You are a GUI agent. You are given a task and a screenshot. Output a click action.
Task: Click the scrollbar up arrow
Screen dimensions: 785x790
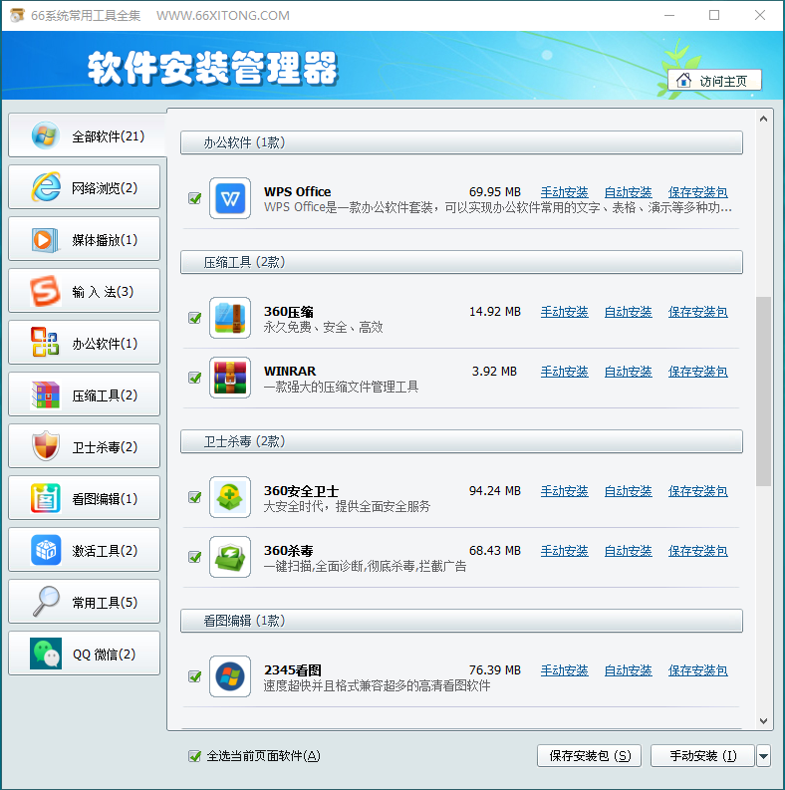(763, 119)
